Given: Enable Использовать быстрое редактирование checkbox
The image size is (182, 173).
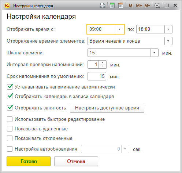Looking at the screenshot, I should pos(10,119).
